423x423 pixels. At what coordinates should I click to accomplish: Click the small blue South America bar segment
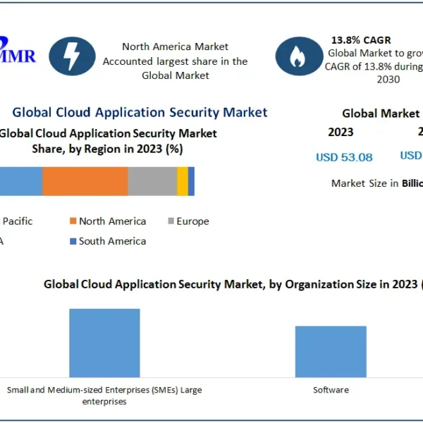tap(191, 181)
